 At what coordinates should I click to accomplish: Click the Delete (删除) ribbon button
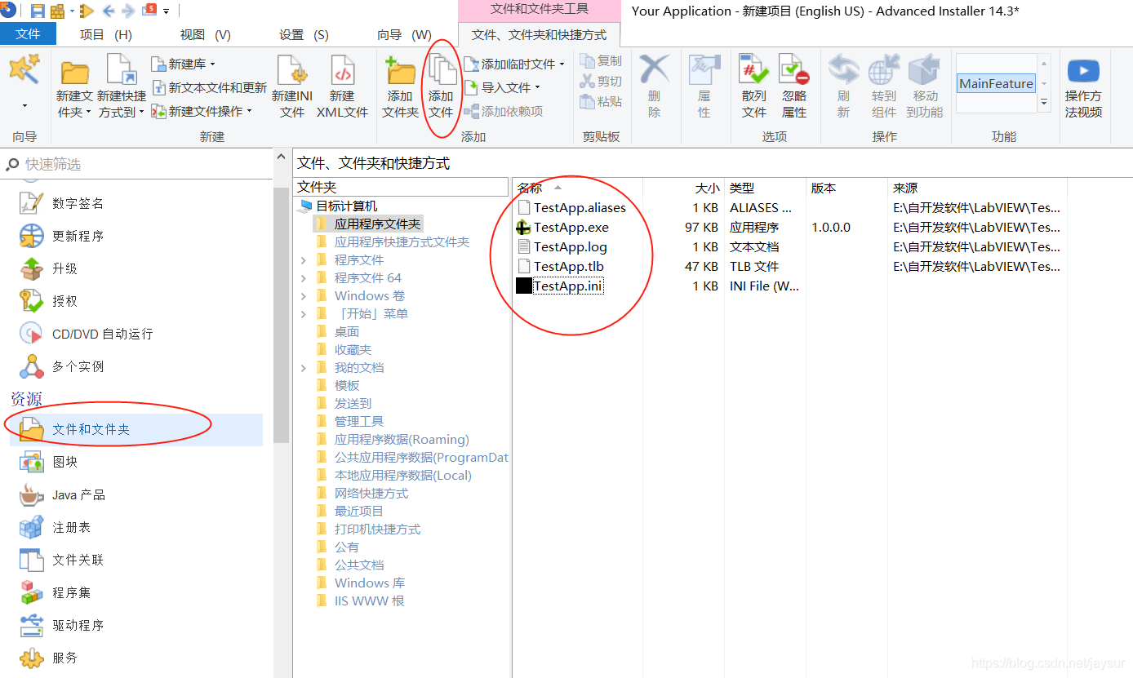[654, 86]
